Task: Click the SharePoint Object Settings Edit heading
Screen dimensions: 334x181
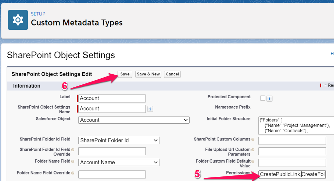Action: (x=52, y=74)
